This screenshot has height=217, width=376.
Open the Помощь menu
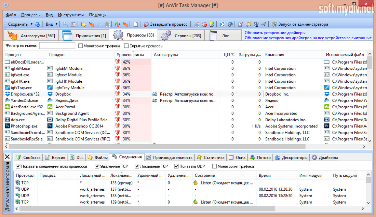coord(97,15)
